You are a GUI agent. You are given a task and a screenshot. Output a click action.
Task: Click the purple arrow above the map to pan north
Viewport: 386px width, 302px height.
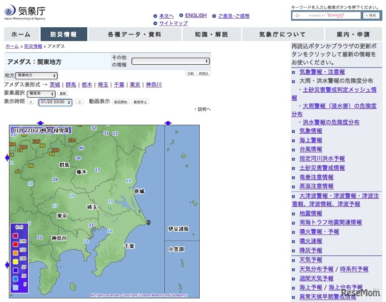[40, 122]
